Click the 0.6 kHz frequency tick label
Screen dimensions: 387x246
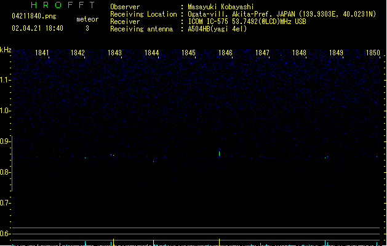4,234
